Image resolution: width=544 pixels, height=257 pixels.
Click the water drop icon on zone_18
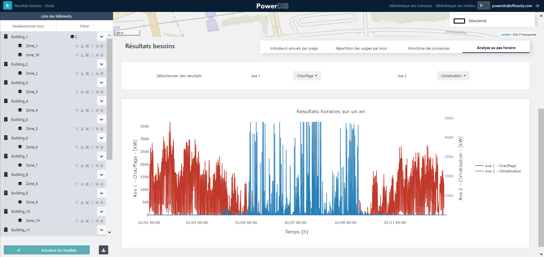(92, 55)
